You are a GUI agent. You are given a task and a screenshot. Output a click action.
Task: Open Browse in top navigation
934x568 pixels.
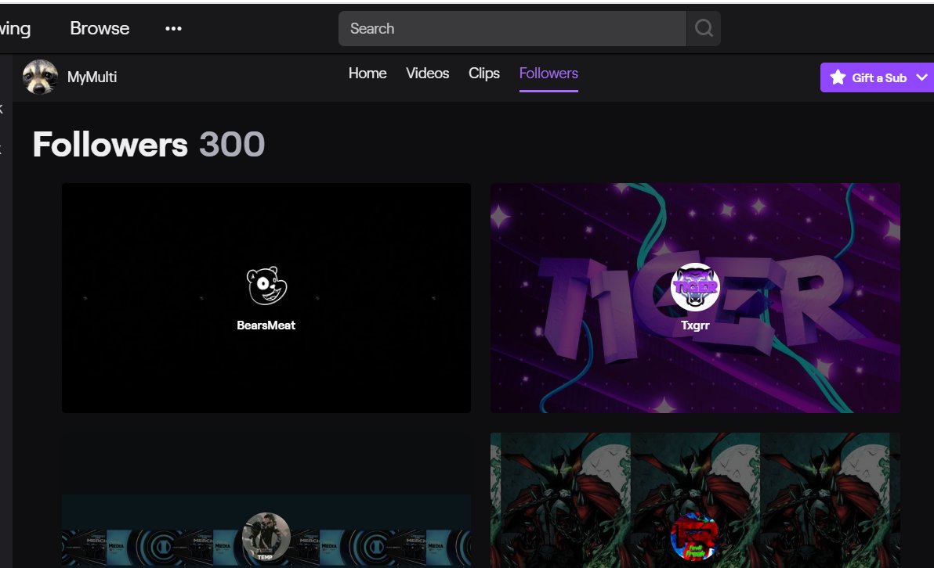[x=100, y=28]
